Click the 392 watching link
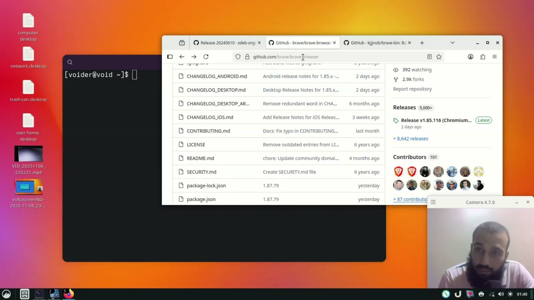Image resolution: width=534 pixels, height=300 pixels. [412, 70]
